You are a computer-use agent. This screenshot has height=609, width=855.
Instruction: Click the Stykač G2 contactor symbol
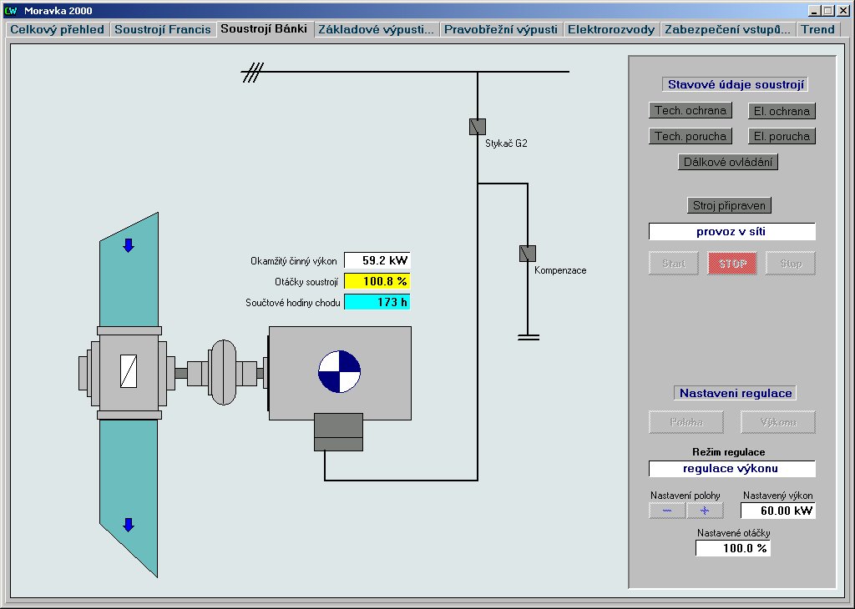[x=477, y=126]
